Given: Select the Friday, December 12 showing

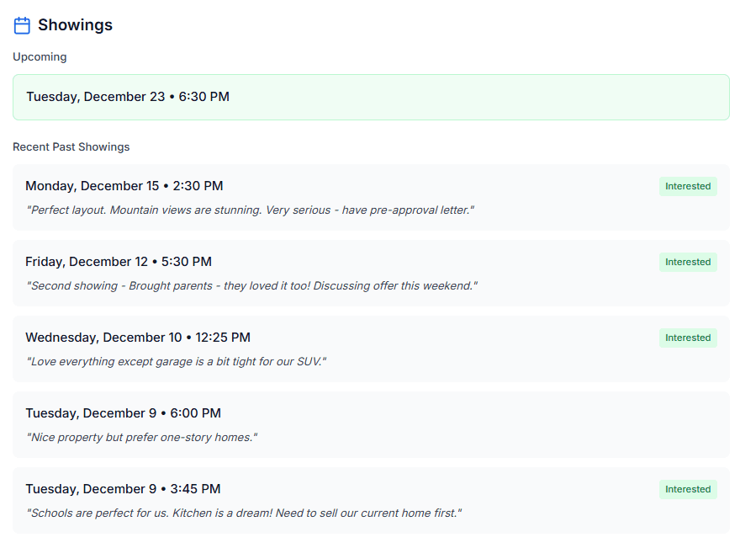Looking at the screenshot, I should click(x=118, y=262).
